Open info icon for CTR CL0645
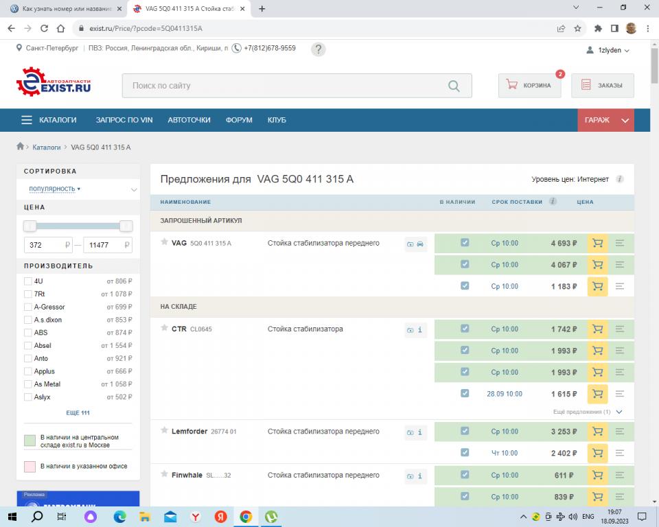This screenshot has width=659, height=527. click(x=420, y=330)
